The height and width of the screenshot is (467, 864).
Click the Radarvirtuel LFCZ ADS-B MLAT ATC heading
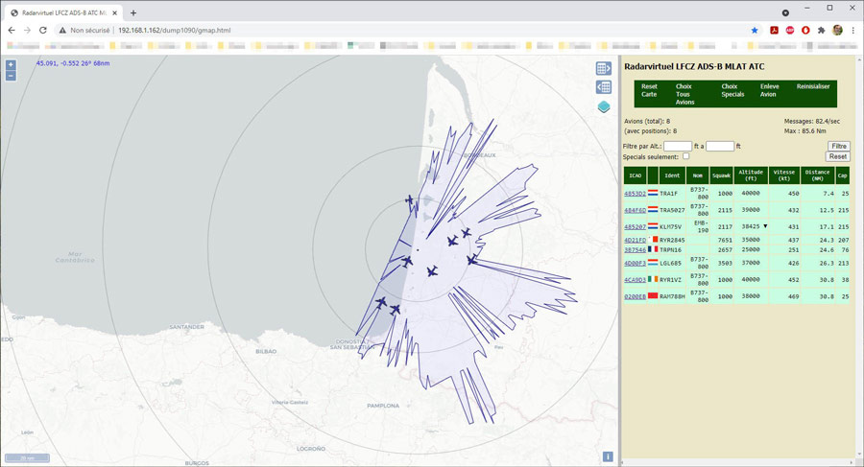point(694,66)
